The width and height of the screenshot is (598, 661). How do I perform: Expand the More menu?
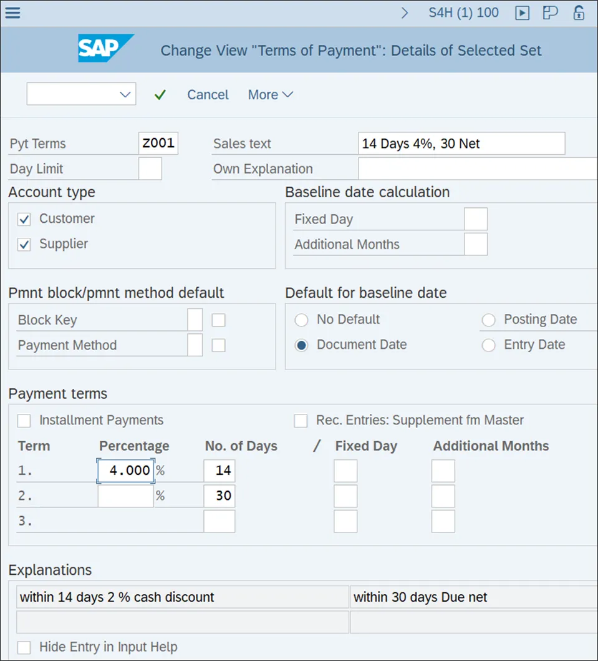pyautogui.click(x=270, y=95)
